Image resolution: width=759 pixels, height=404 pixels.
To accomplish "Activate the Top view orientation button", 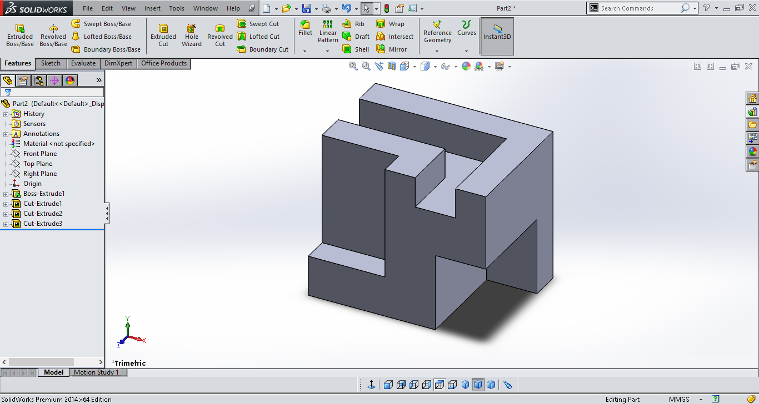I will (x=440, y=385).
